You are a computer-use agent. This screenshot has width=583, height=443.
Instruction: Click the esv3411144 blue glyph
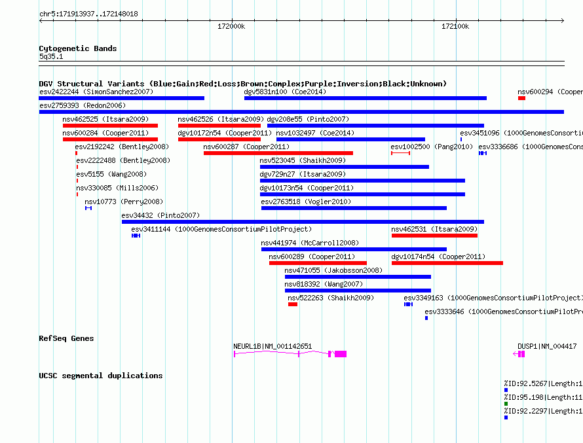pyautogui.click(x=136, y=236)
